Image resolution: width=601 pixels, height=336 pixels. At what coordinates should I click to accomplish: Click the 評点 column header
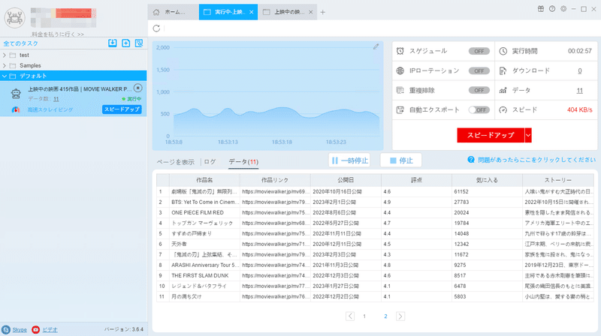[417, 180]
